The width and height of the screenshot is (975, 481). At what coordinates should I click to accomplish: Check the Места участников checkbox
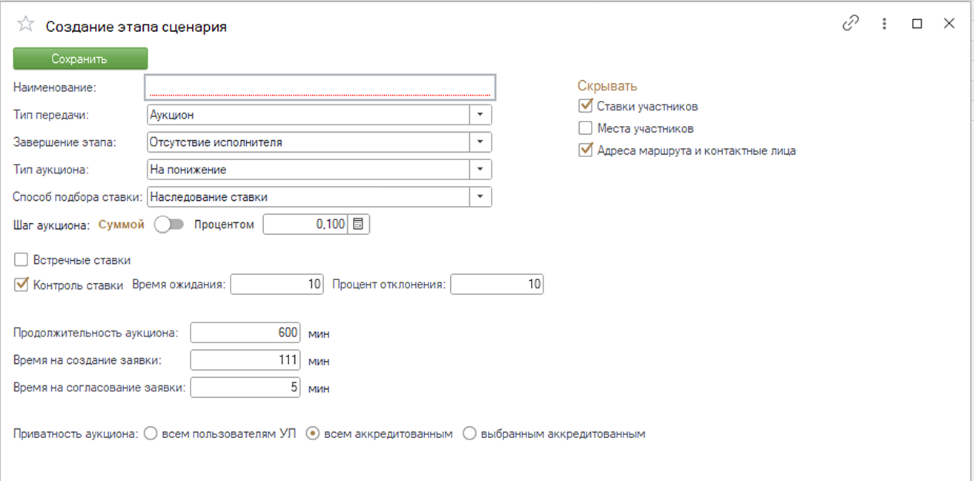tap(585, 128)
